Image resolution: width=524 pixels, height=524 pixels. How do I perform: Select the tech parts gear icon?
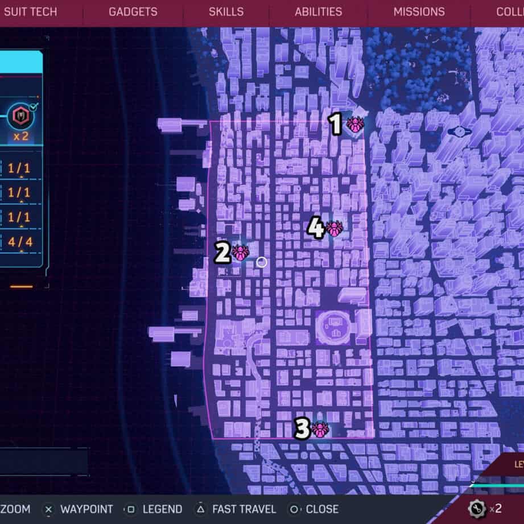point(477,509)
